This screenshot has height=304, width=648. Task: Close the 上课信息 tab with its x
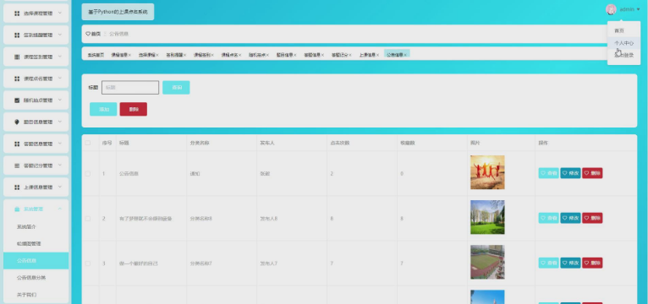pyautogui.click(x=378, y=55)
